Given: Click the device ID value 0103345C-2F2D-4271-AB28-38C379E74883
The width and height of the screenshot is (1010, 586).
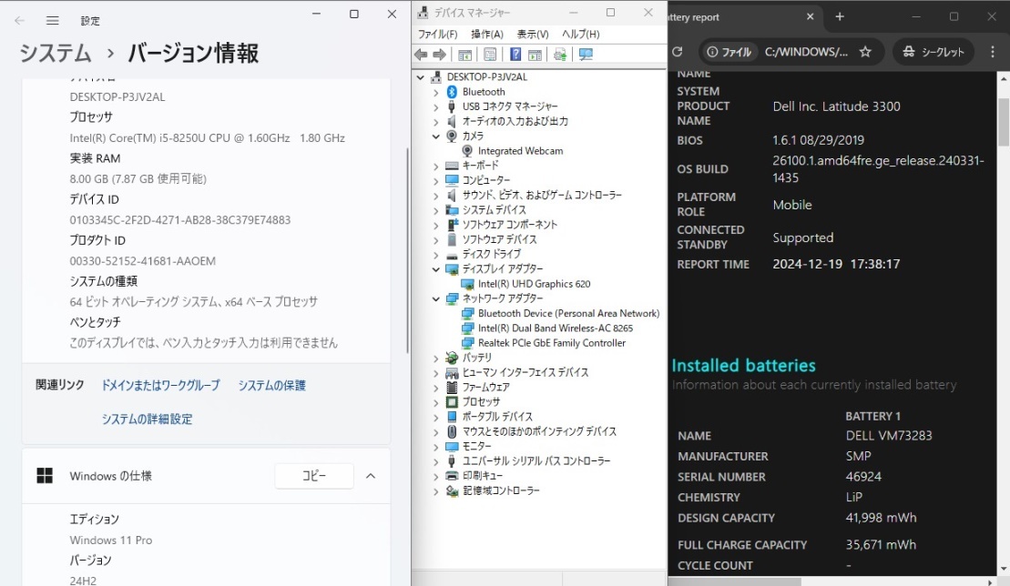Looking at the screenshot, I should coord(180,220).
